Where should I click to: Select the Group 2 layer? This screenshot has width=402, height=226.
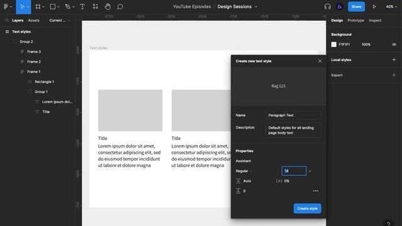(26, 42)
